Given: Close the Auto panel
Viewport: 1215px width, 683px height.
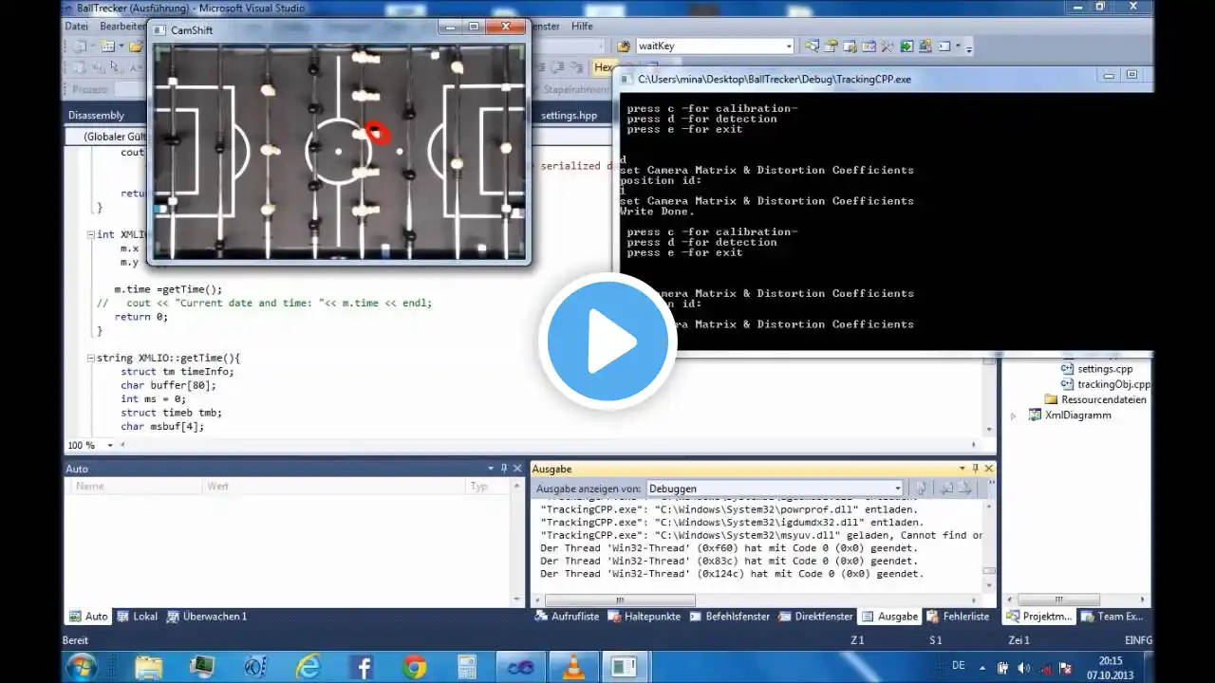Looking at the screenshot, I should 517,469.
